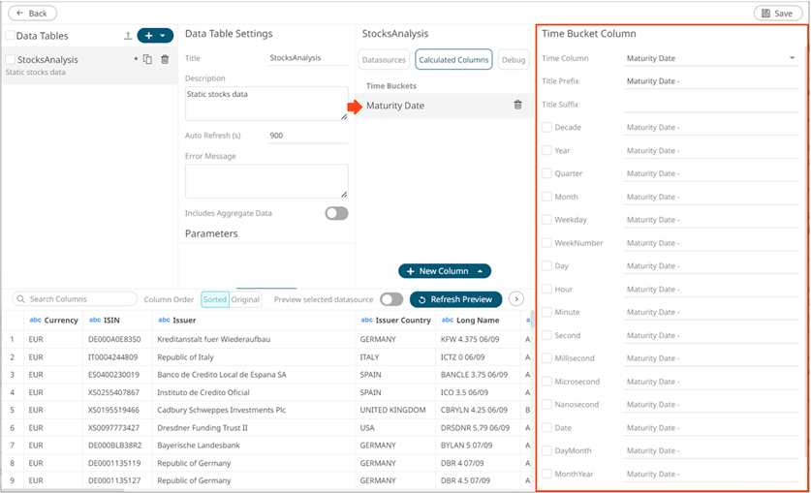Viewport: 811px width, 493px height.
Task: Switch to the Debug tab
Action: coord(514,59)
